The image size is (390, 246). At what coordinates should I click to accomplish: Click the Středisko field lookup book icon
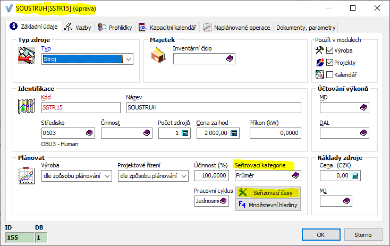pyautogui.click(x=89, y=133)
